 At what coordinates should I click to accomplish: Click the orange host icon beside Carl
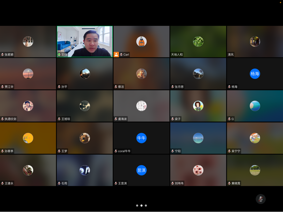(x=116, y=55)
